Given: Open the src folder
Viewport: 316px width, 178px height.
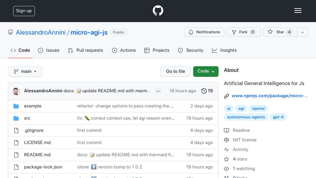Looking at the screenshot, I should click(27, 118).
